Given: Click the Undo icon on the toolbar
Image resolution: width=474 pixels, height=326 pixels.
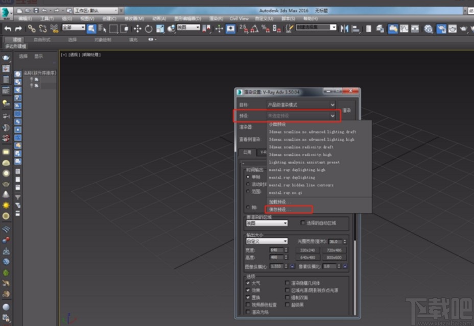Looking at the screenshot, I should 7,29.
